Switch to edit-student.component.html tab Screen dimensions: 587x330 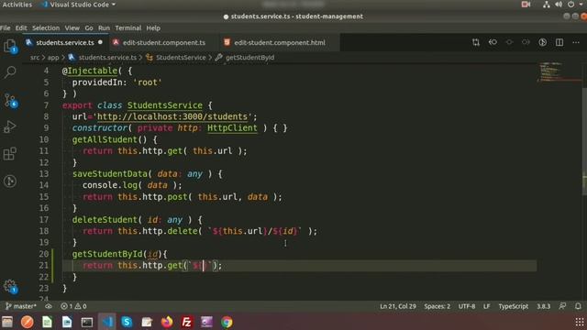pos(279,43)
